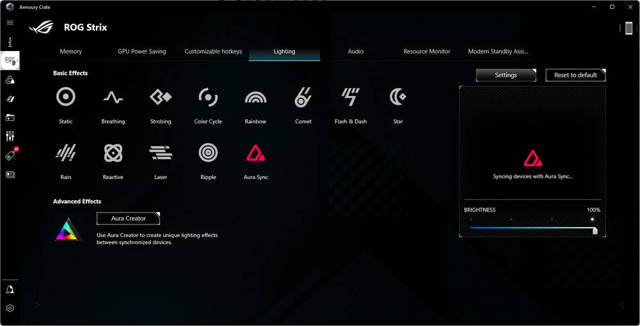Pick the Rainbow lighting effect
This screenshot has width=640, height=326.
point(255,97)
